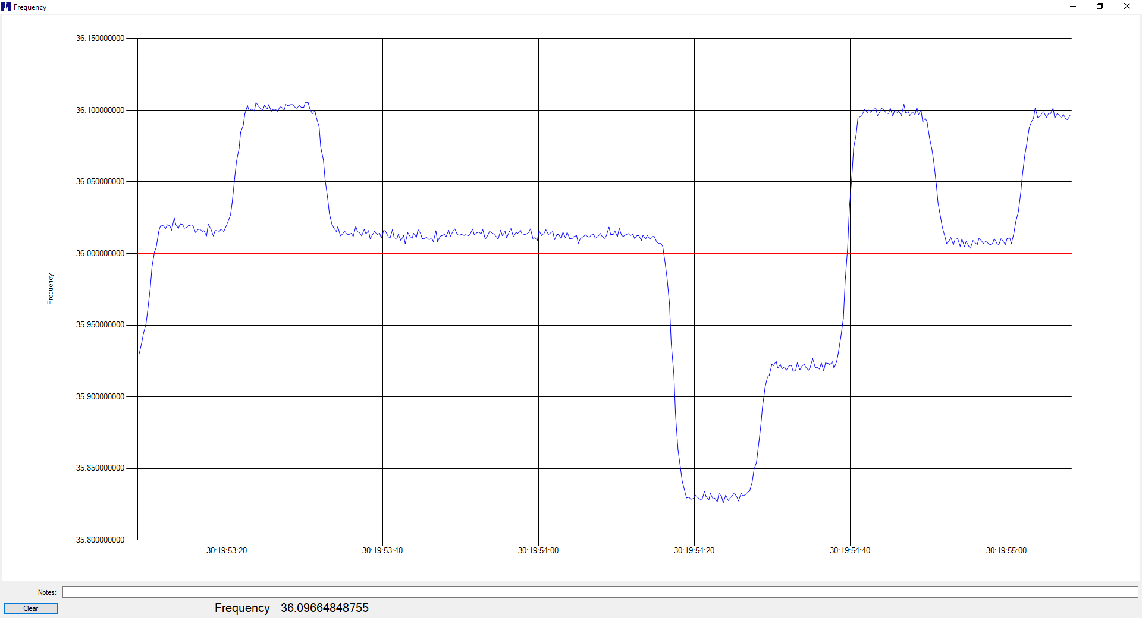Close the Frequency window
This screenshot has width=1142, height=618.
coord(1127,7)
